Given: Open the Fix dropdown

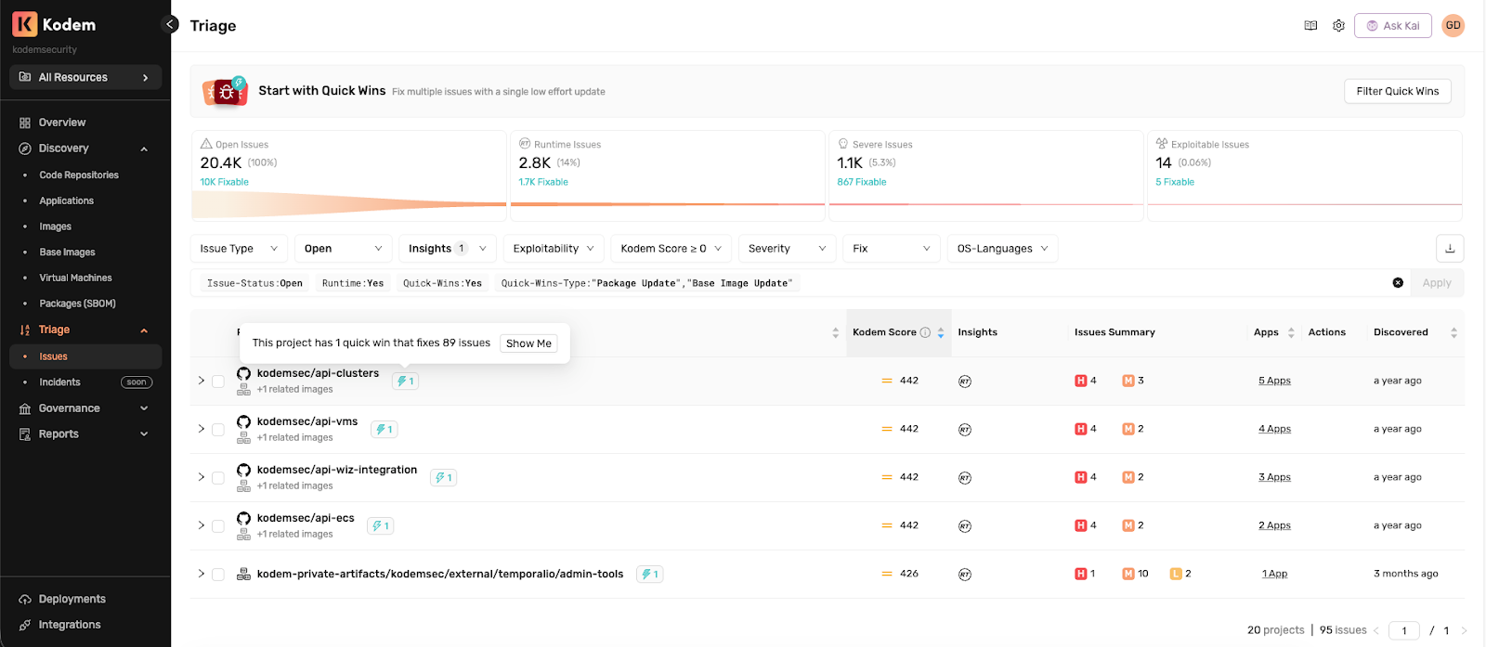Looking at the screenshot, I should [891, 249].
